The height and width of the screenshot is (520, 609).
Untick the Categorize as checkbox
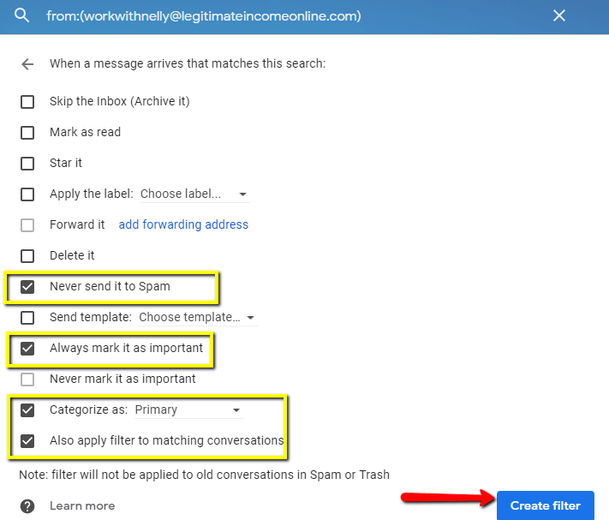pyautogui.click(x=27, y=410)
